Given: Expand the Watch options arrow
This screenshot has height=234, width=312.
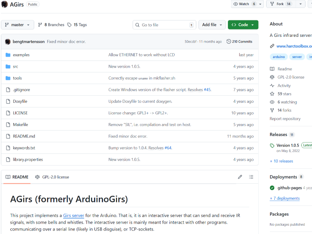Looking at the screenshot, I should 260,4.
